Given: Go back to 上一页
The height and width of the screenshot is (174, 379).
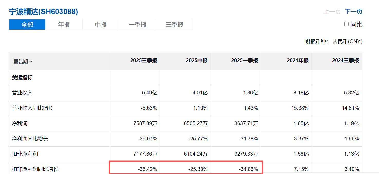Looking at the screenshot, I should (x=332, y=12).
